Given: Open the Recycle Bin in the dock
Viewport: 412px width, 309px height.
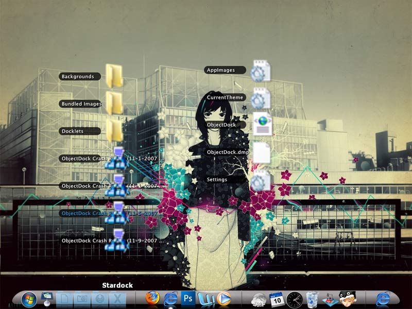Looking at the screenshot, I should 312,300.
